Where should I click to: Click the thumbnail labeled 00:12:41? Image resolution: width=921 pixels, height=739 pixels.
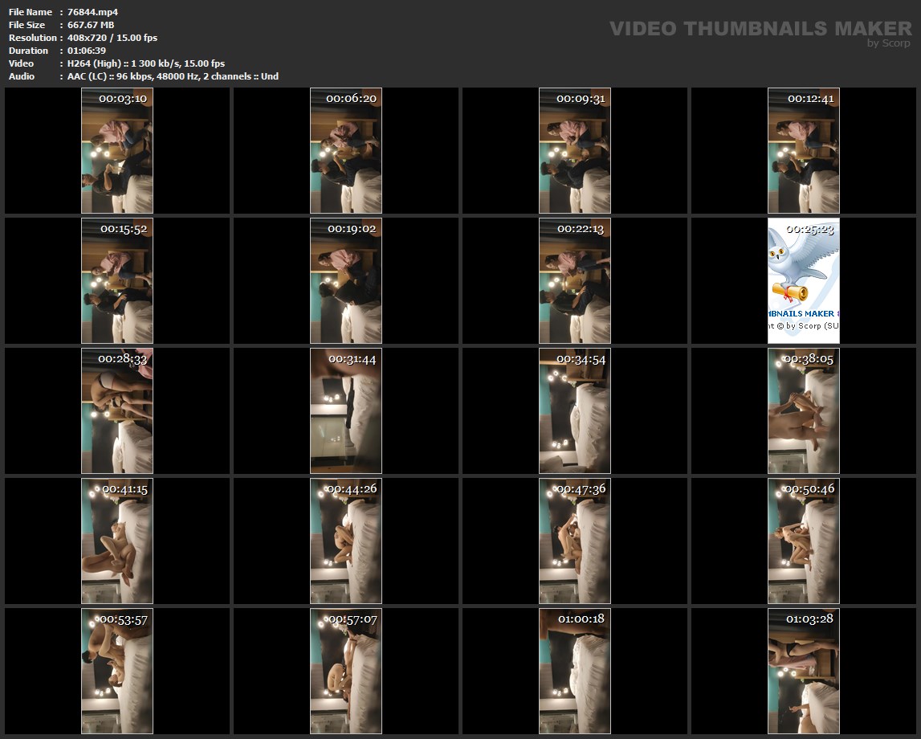click(804, 151)
